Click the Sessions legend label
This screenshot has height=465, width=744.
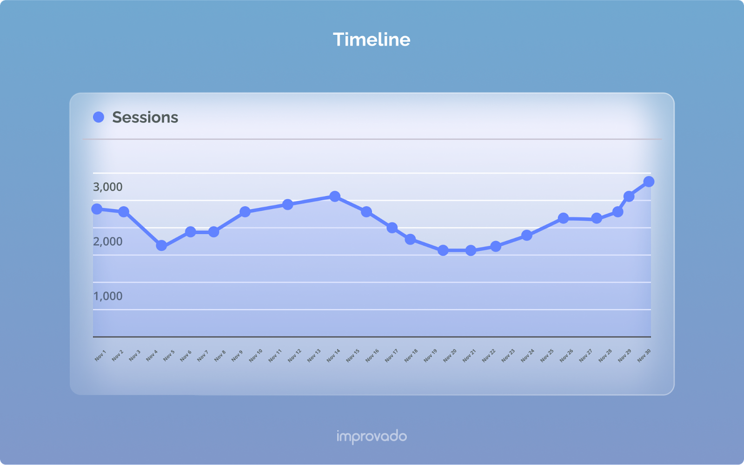(145, 118)
